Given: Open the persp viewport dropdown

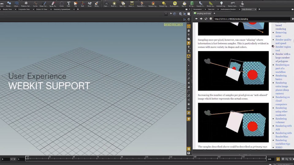Looking at the screenshot, I should coord(168,24).
